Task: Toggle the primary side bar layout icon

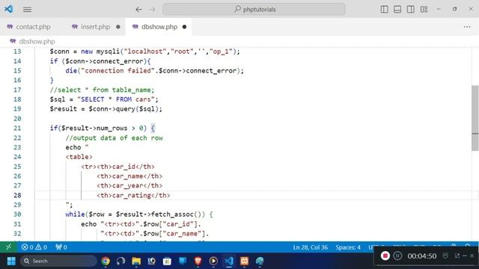Action: click(x=384, y=9)
